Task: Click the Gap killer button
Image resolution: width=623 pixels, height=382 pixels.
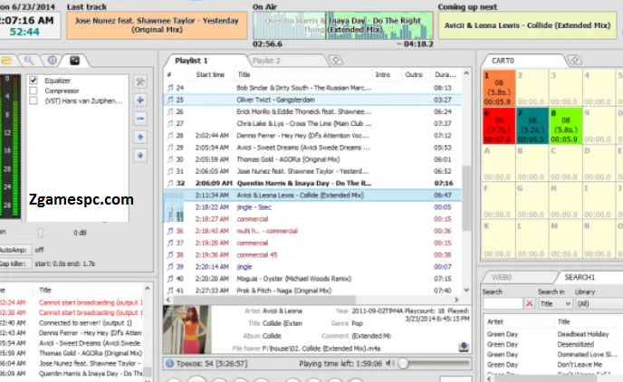Action: (15, 263)
